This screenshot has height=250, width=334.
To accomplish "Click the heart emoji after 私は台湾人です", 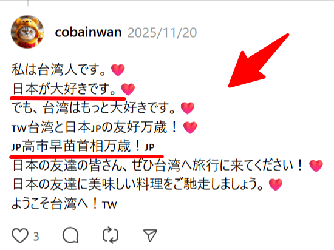I will click(118, 70).
